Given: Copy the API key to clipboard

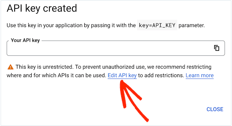Looking at the screenshot, I should tap(217, 48).
